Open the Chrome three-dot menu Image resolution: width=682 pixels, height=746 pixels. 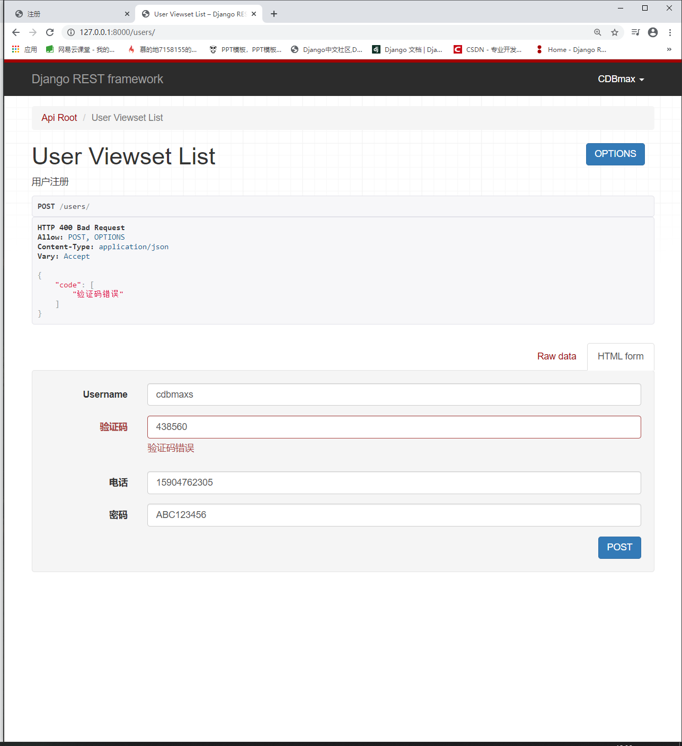point(670,32)
